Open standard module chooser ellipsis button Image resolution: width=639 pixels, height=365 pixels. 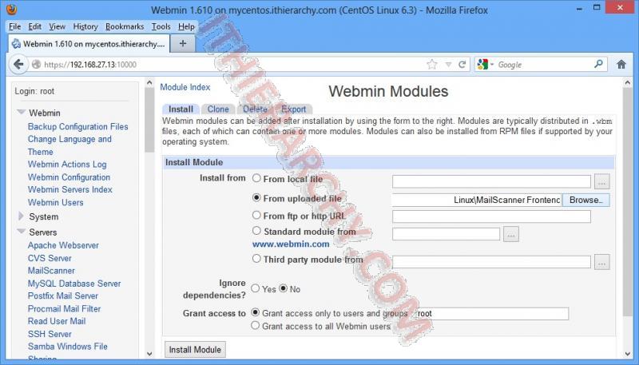pyautogui.click(x=511, y=234)
